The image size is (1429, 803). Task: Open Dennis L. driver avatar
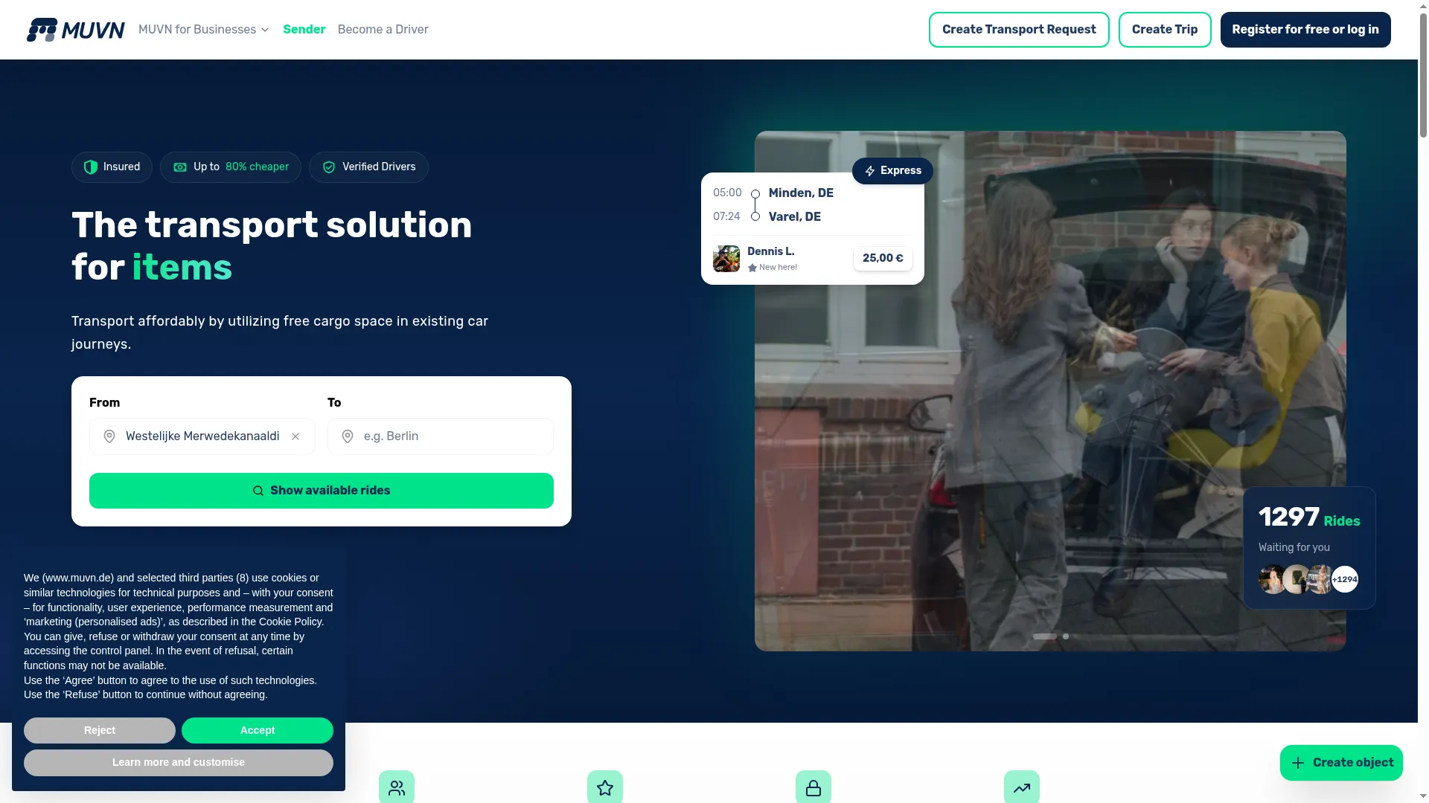point(726,259)
